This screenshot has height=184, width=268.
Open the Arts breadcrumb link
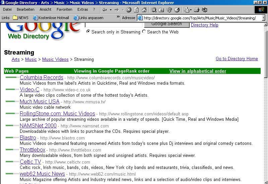(16, 60)
